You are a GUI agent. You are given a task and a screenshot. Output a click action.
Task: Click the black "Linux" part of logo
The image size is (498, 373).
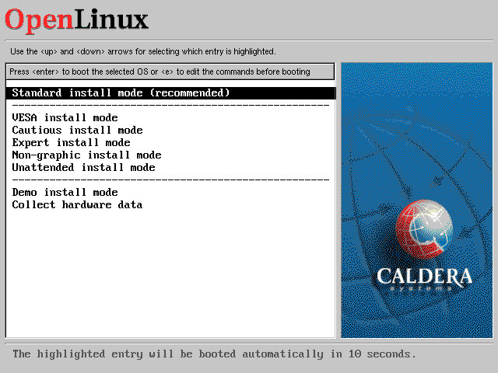click(109, 19)
